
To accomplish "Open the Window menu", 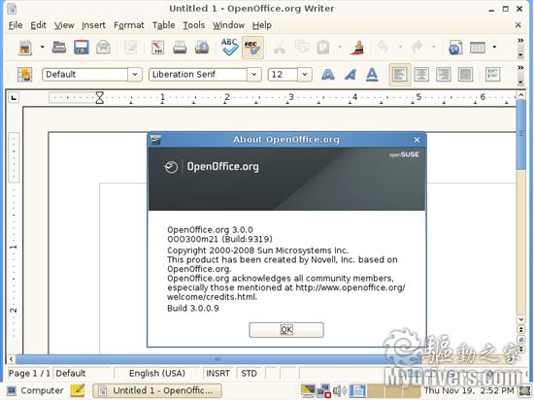I will (228, 25).
